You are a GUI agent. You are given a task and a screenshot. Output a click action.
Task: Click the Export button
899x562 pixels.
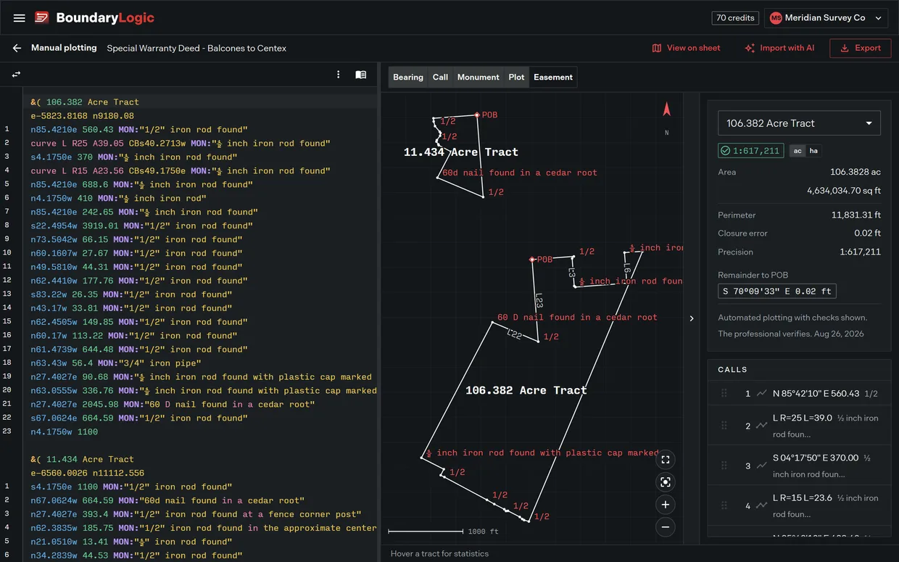pos(860,48)
